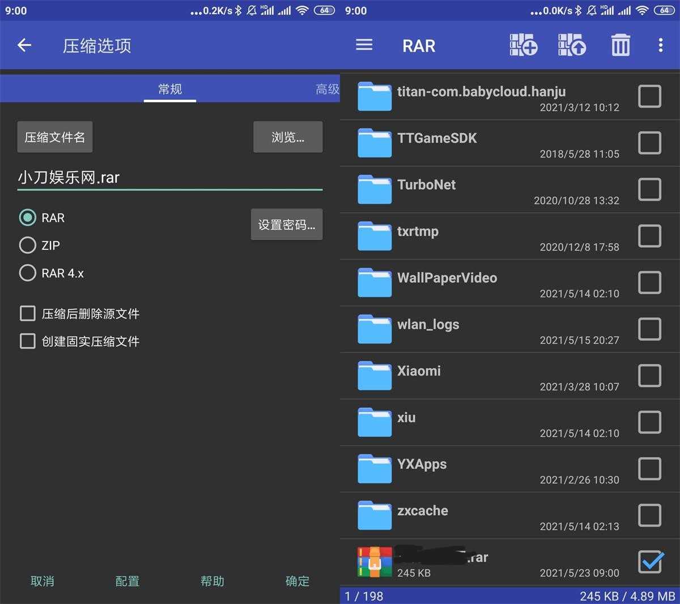Viewport: 680px width, 604px height.
Task: Tap the add-to-archive icon
Action: (523, 45)
